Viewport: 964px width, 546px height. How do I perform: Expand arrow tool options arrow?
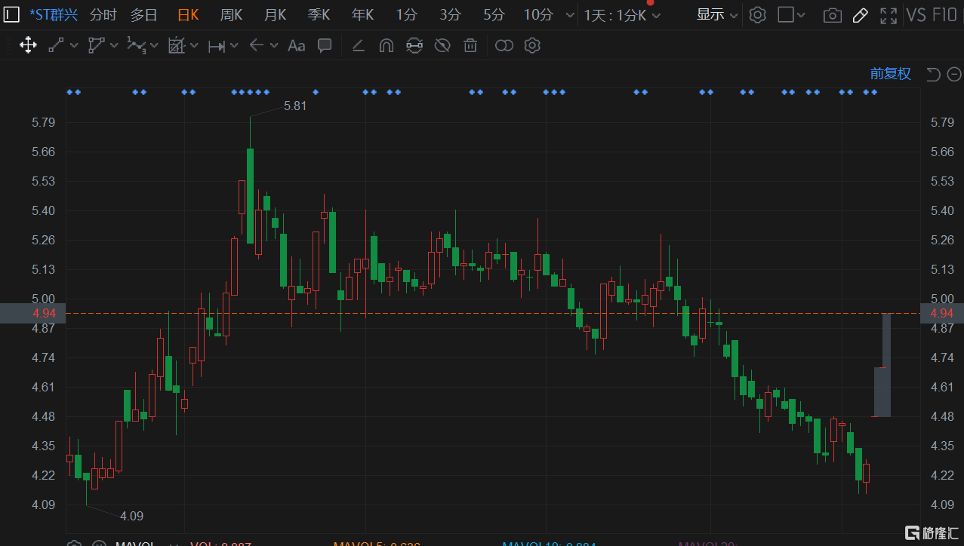pos(274,45)
